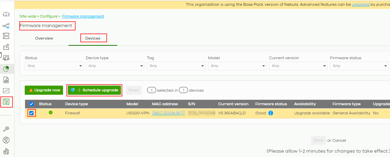This screenshot has width=390, height=157.
Task: Click the firmware status Good info icon
Action: [270, 113]
